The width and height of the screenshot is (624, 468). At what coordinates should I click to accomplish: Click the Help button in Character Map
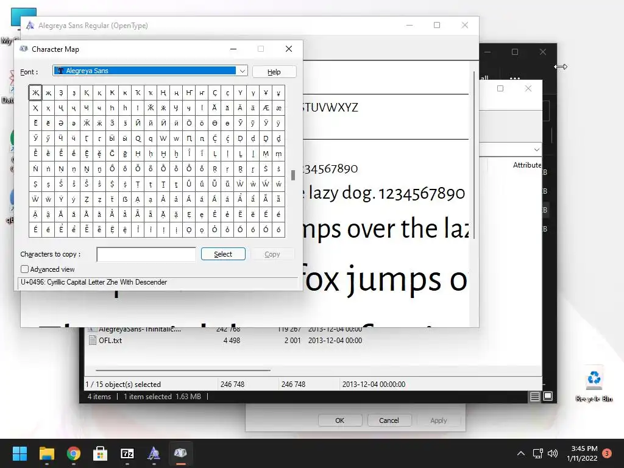coord(274,72)
